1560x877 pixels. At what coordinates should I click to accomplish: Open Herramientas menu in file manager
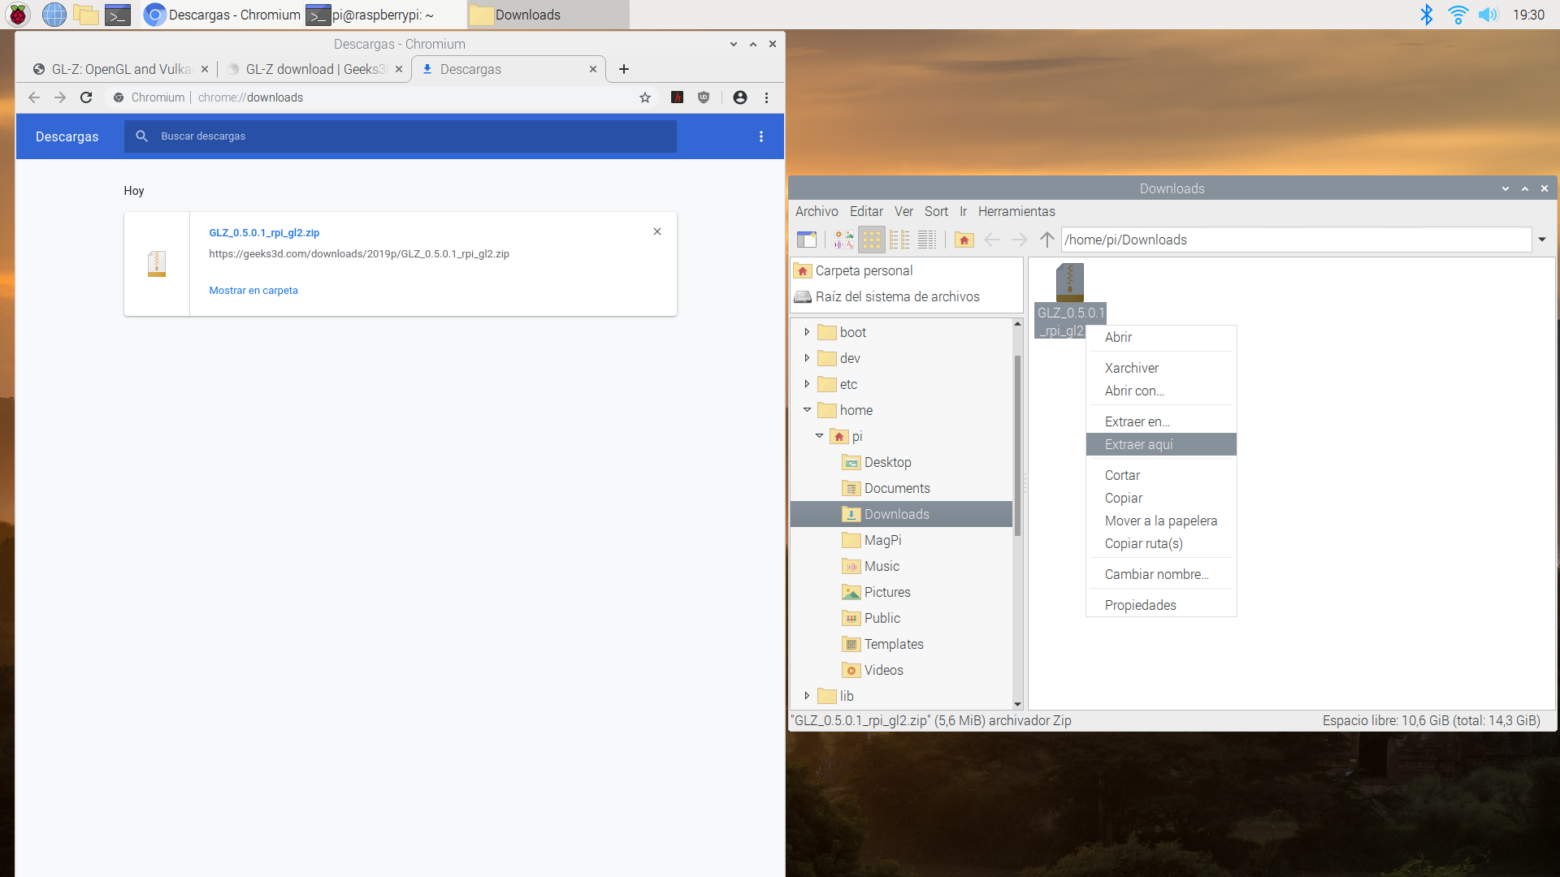click(x=1016, y=211)
